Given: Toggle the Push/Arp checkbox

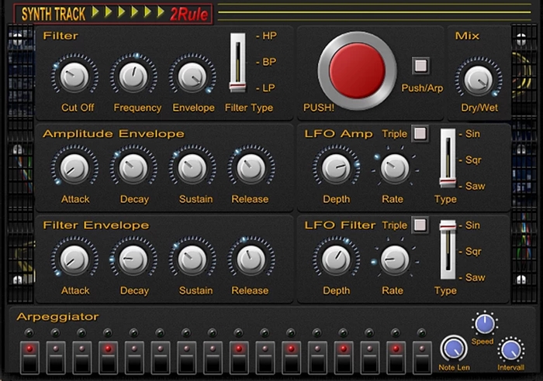Looking at the screenshot, I should [420, 65].
